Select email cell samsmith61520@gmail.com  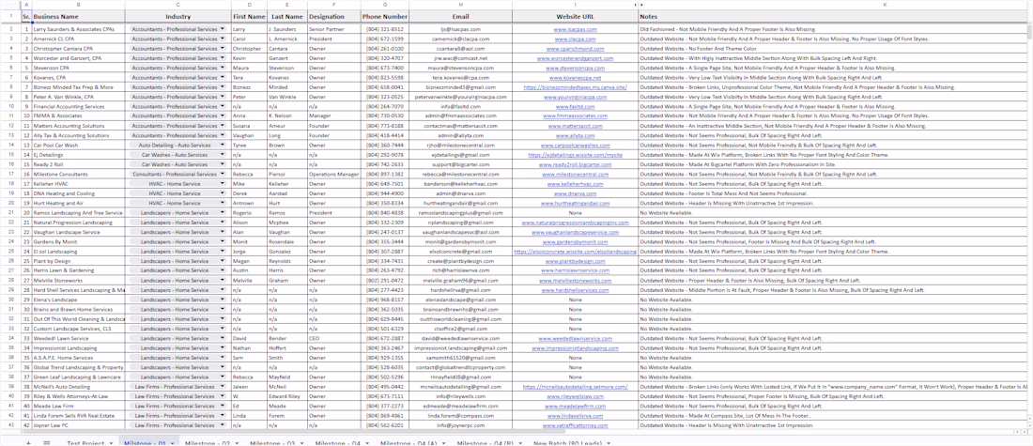point(460,358)
